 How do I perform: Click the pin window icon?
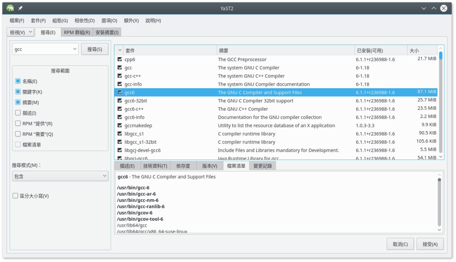tap(20, 9)
